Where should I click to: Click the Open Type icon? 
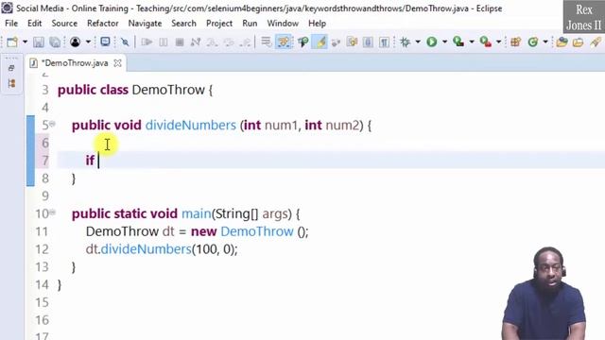pos(562,42)
